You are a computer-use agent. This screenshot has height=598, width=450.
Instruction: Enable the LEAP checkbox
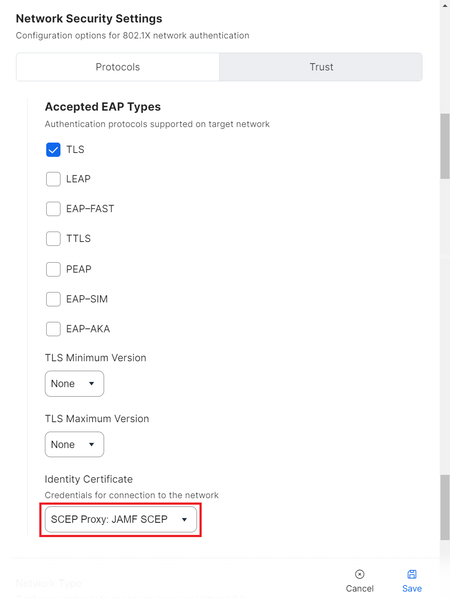[x=53, y=179]
